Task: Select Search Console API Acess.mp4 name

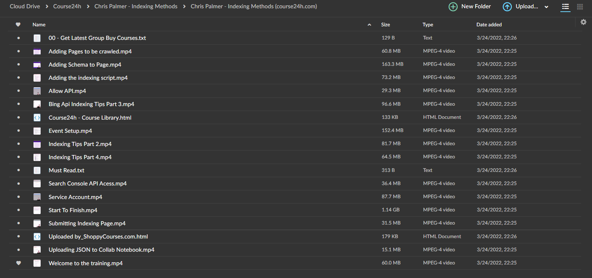Action: [88, 184]
